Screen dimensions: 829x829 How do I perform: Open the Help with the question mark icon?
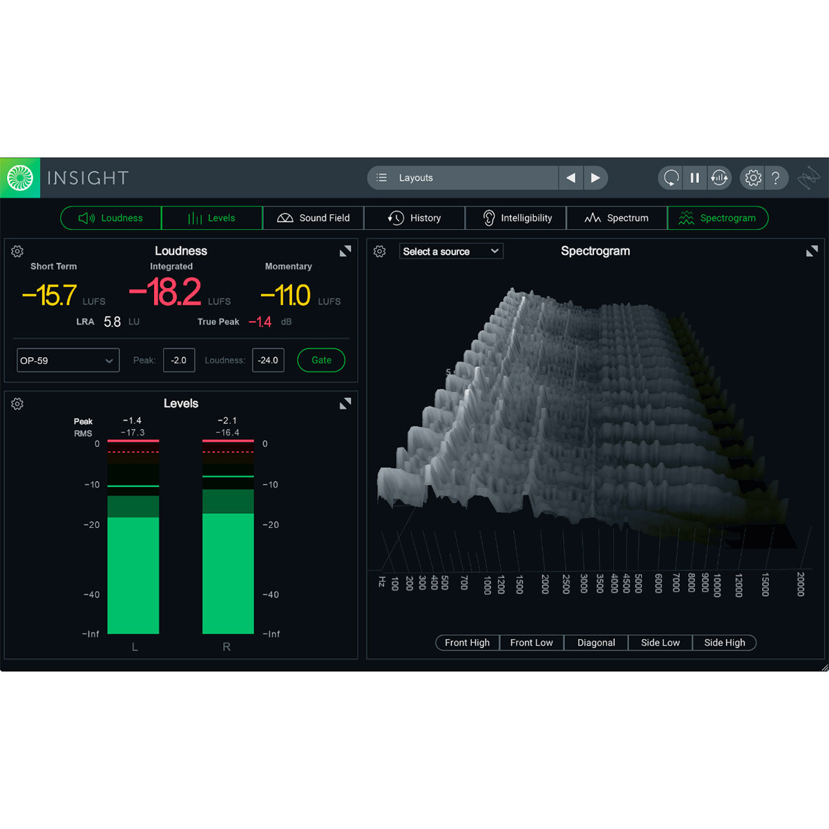(x=777, y=178)
